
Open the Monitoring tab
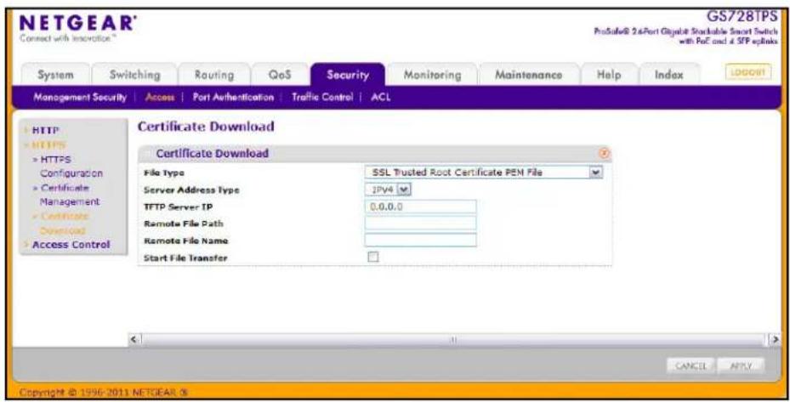432,75
